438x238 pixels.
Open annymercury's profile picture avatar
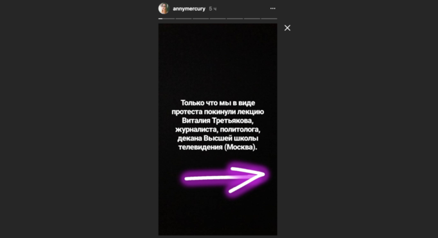(x=164, y=8)
